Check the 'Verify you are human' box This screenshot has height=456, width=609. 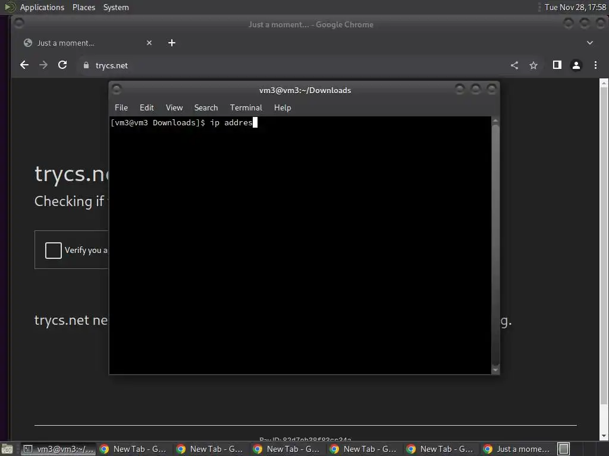tap(53, 250)
